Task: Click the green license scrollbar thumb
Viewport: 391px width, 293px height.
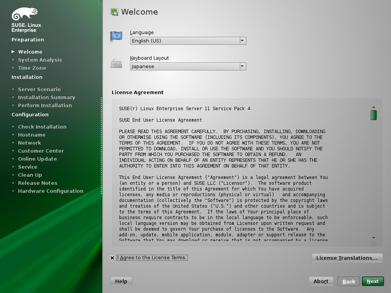Action: (373, 115)
